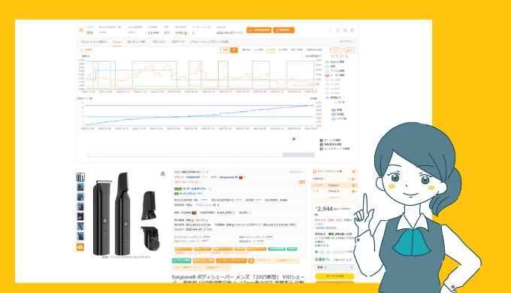
Task: Click the yellow add to cart button
Action: pyautogui.click(x=334, y=276)
